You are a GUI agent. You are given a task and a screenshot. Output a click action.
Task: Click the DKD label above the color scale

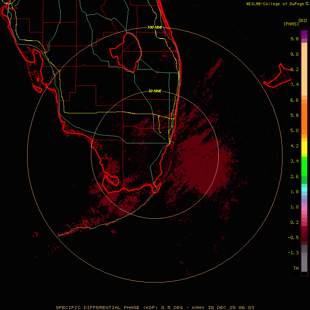(303, 21)
